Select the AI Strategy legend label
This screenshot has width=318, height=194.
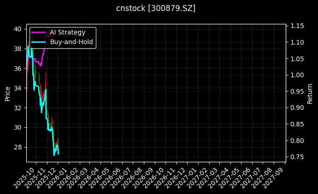[x=67, y=32]
